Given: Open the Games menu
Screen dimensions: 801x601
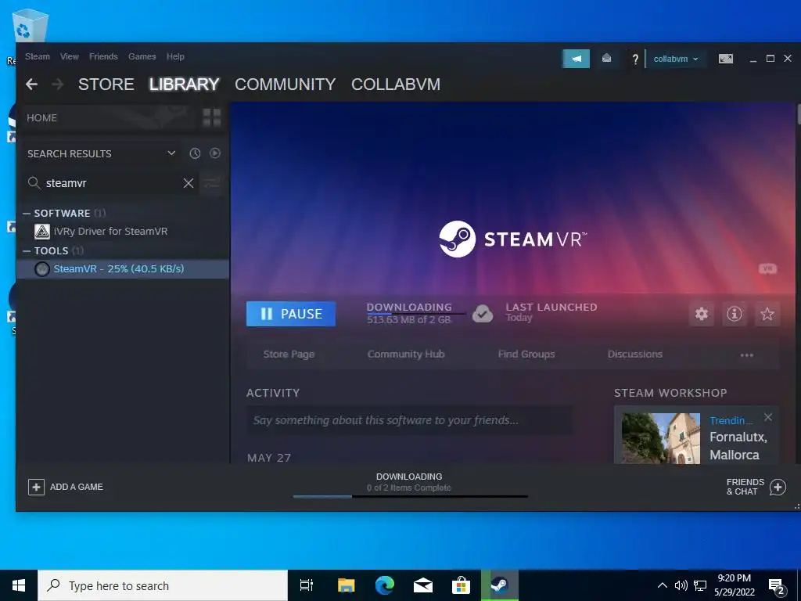Looking at the screenshot, I should pos(142,56).
